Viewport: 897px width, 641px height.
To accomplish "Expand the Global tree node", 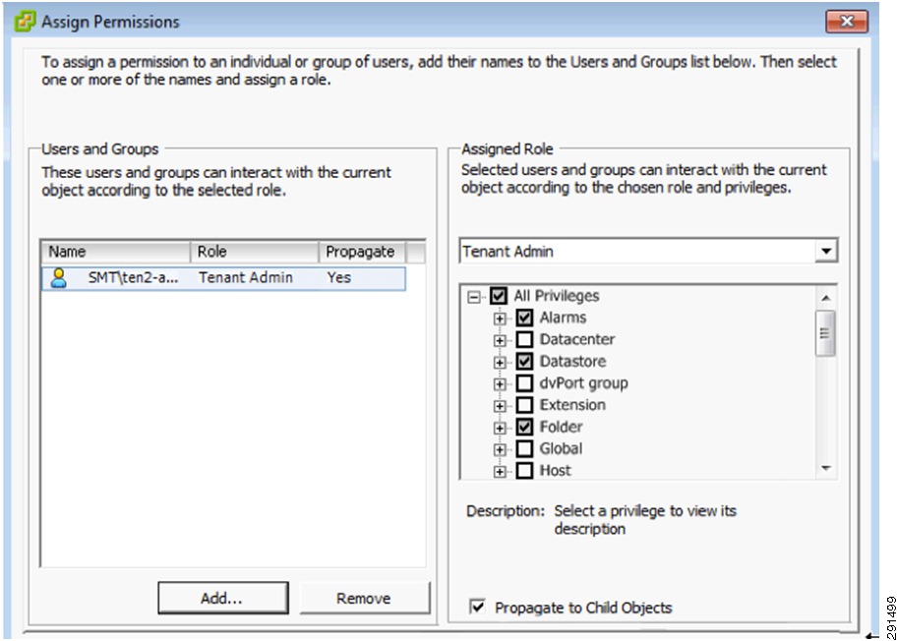I will (500, 450).
